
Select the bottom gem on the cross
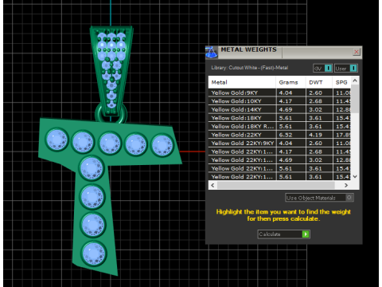[94, 253]
